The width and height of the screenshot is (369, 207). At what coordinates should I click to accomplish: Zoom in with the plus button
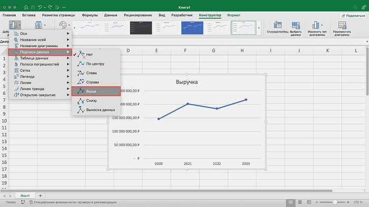348,202
